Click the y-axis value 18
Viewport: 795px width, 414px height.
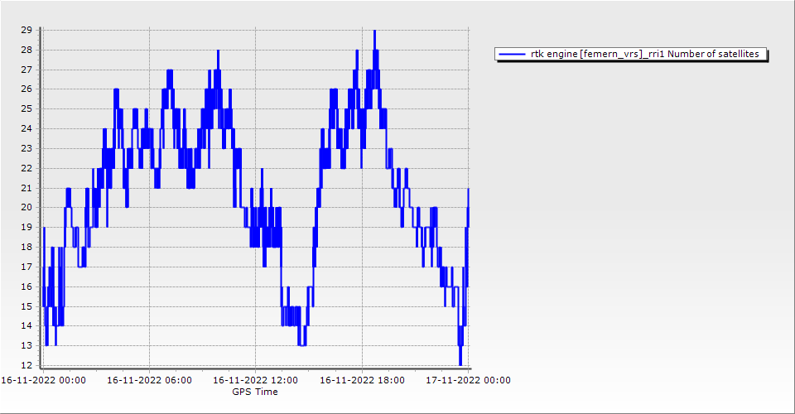coord(26,247)
